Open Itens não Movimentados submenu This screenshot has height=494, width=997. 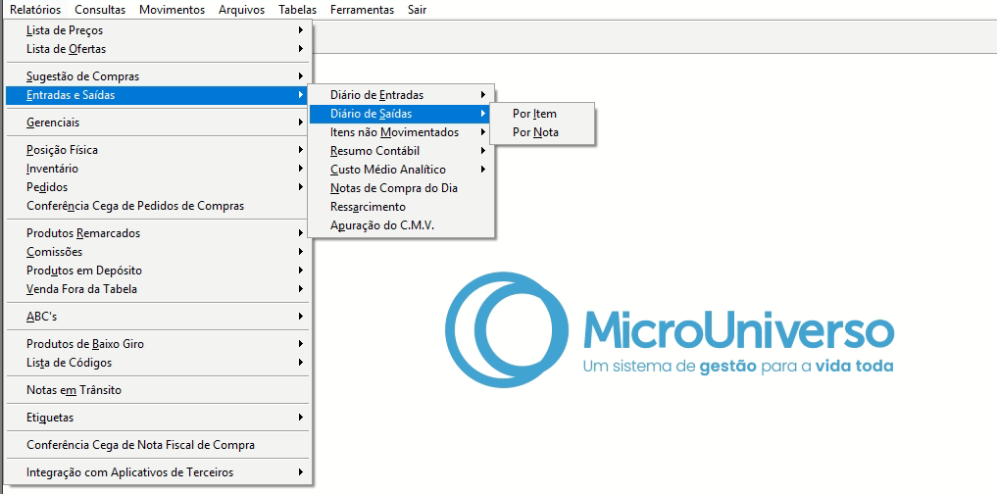394,132
